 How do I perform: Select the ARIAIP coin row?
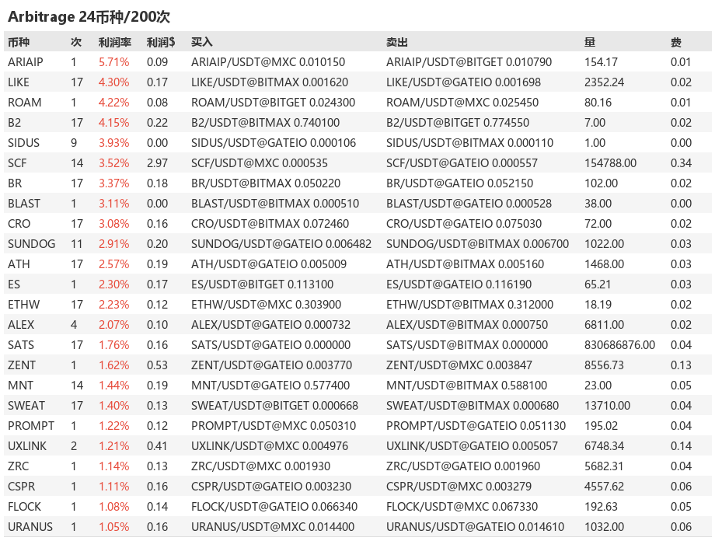(x=357, y=62)
